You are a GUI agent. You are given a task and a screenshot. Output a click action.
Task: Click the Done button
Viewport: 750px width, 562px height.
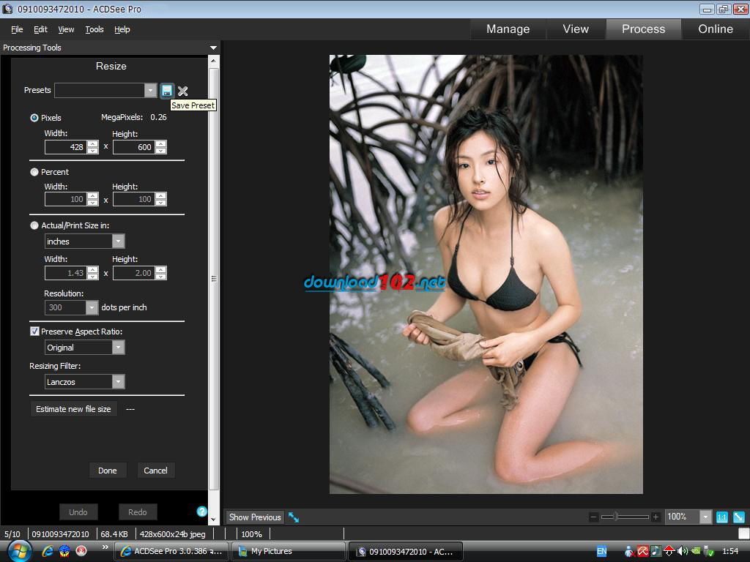click(108, 471)
